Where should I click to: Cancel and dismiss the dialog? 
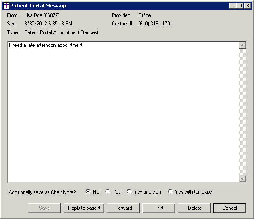coord(230,208)
